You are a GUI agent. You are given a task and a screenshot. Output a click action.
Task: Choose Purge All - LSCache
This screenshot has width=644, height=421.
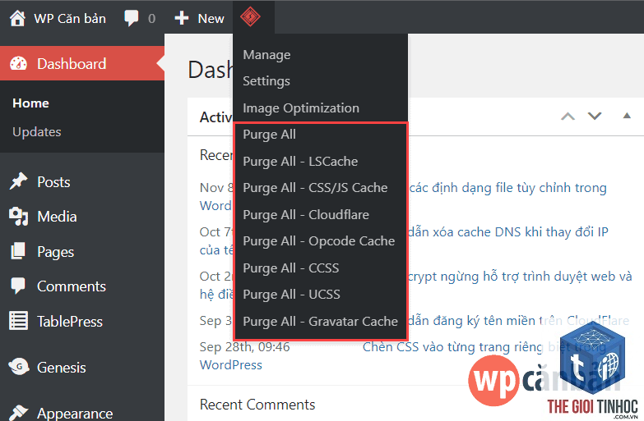300,162
